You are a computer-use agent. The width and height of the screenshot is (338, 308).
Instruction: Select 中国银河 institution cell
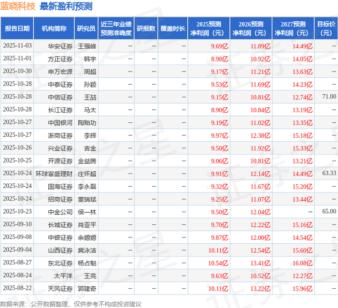pyautogui.click(x=60, y=123)
